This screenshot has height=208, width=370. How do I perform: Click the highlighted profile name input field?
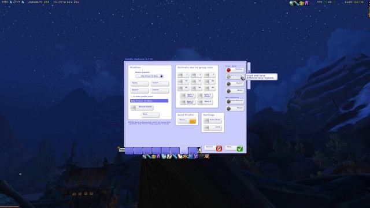click(149, 101)
